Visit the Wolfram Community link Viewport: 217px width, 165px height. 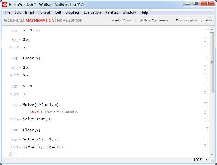[x=154, y=21]
